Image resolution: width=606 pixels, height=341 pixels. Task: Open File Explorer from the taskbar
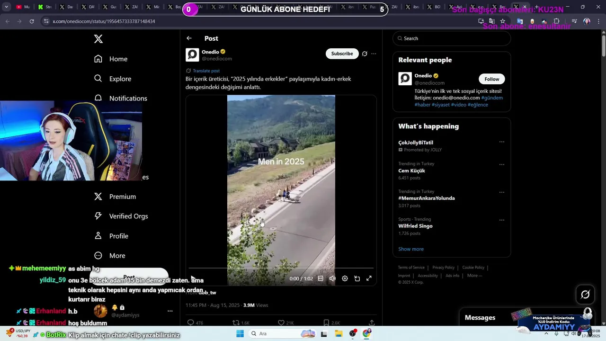(339, 333)
